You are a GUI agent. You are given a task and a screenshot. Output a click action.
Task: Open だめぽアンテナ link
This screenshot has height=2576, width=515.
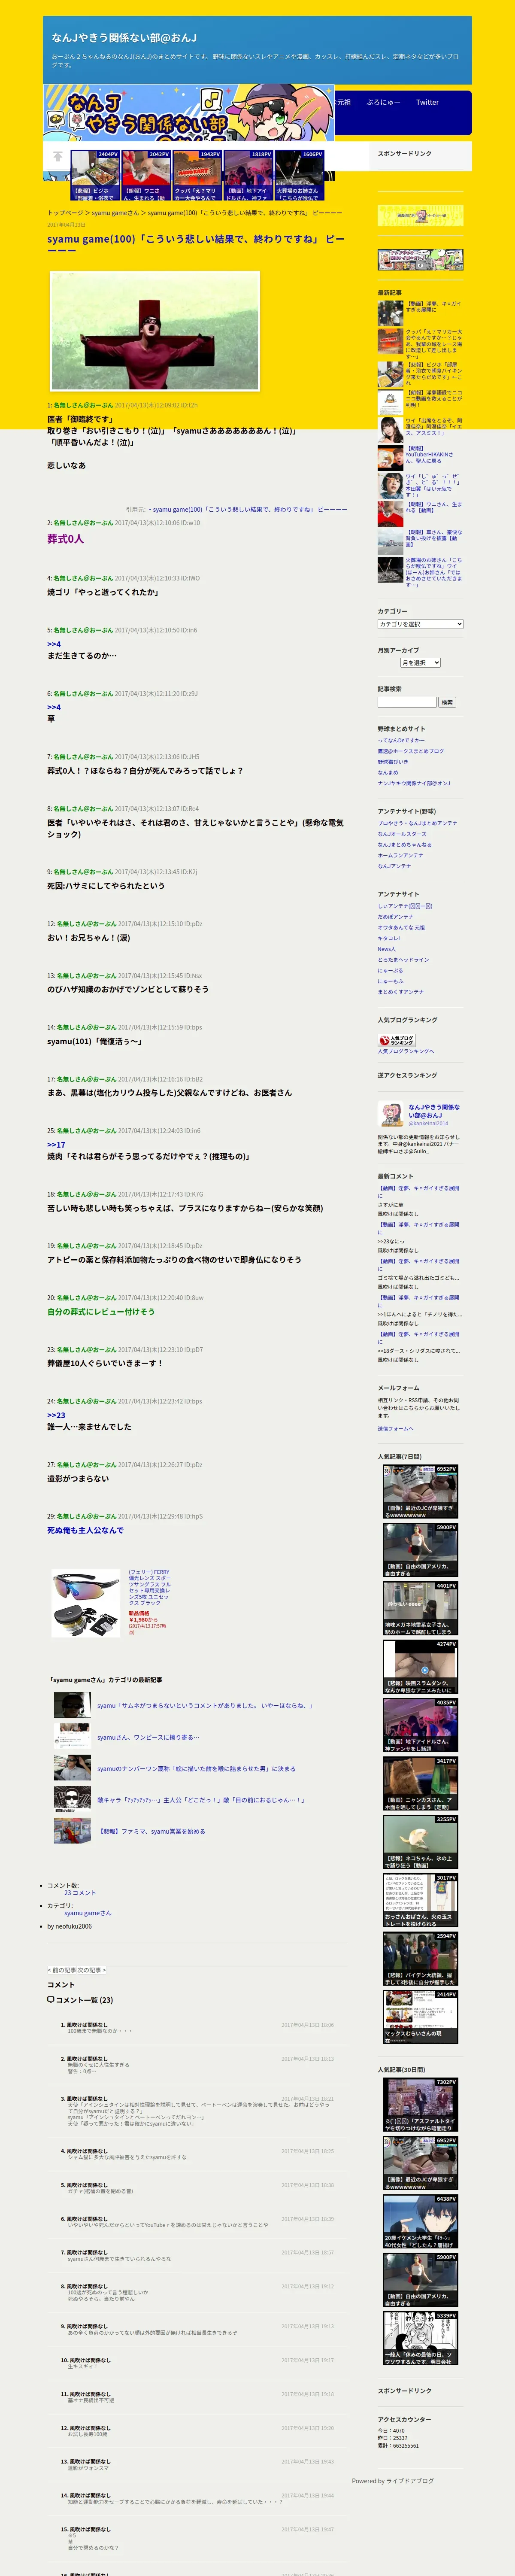tap(395, 916)
